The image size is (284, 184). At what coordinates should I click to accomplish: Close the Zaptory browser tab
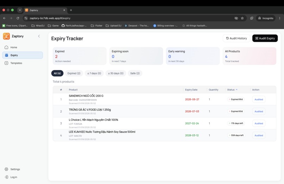click(x=64, y=10)
